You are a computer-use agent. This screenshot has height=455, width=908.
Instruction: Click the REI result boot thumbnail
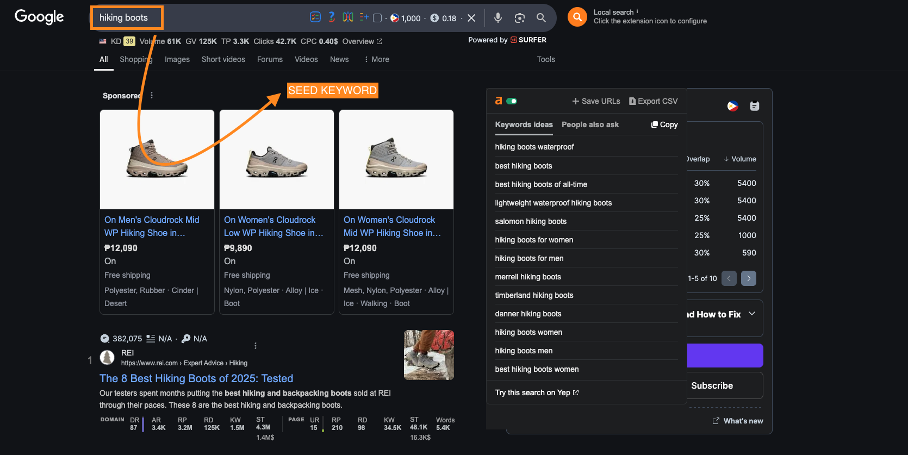pos(429,355)
